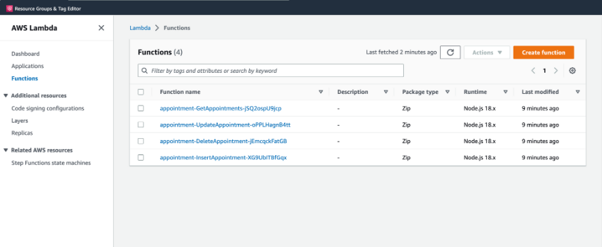Collapse the Additional resources section
Image resolution: width=602 pixels, height=247 pixels.
pos(5,95)
